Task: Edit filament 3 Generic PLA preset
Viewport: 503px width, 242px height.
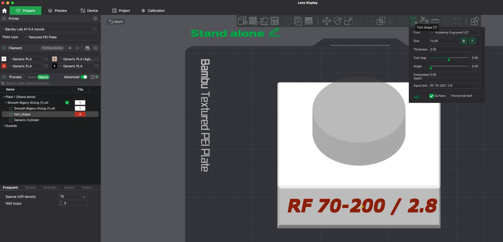Action: click(46, 66)
